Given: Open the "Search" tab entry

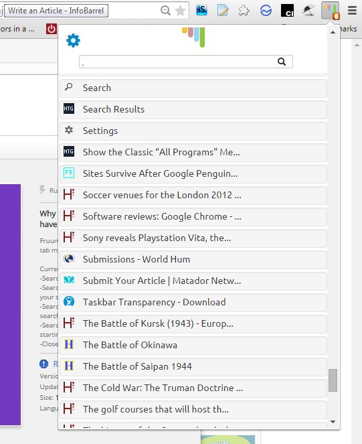Looking at the screenshot, I should coord(193,88).
